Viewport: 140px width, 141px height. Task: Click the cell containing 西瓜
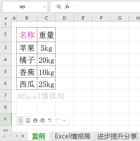pos(27,84)
